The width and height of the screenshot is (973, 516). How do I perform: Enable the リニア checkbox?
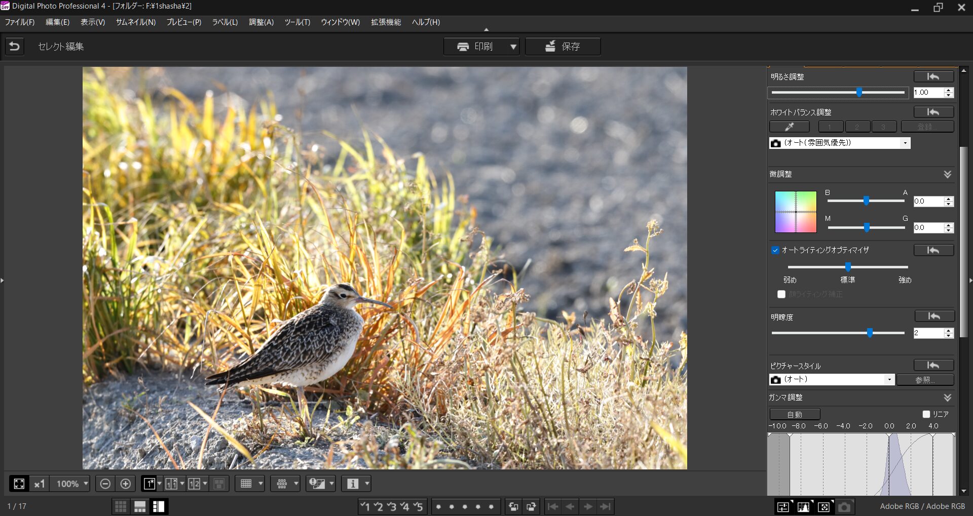(926, 414)
